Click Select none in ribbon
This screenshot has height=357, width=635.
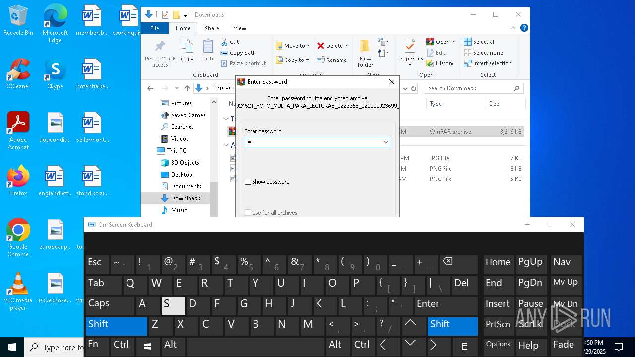click(484, 53)
